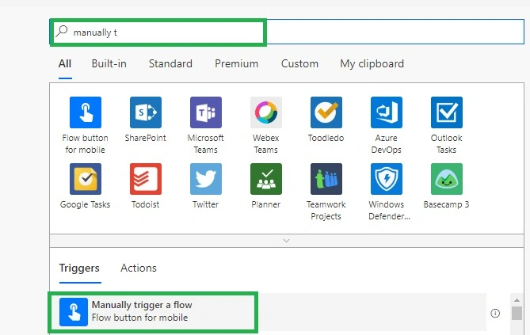
Task: Click the search magnifier icon
Action: (x=62, y=31)
